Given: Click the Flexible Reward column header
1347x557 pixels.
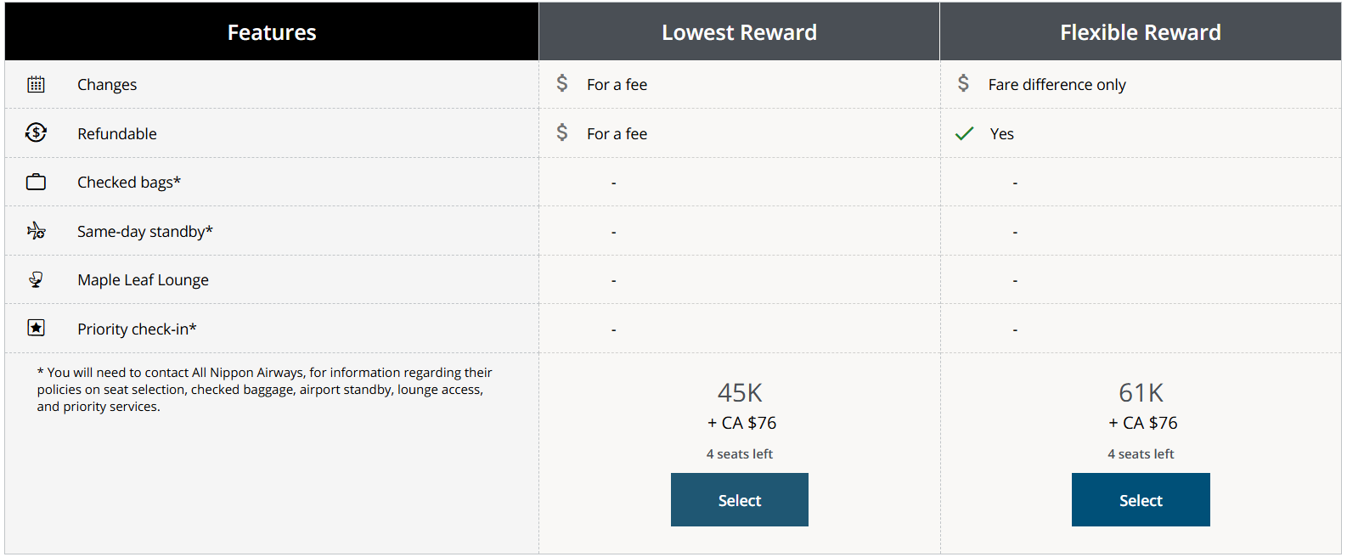Looking at the screenshot, I should (x=1140, y=32).
